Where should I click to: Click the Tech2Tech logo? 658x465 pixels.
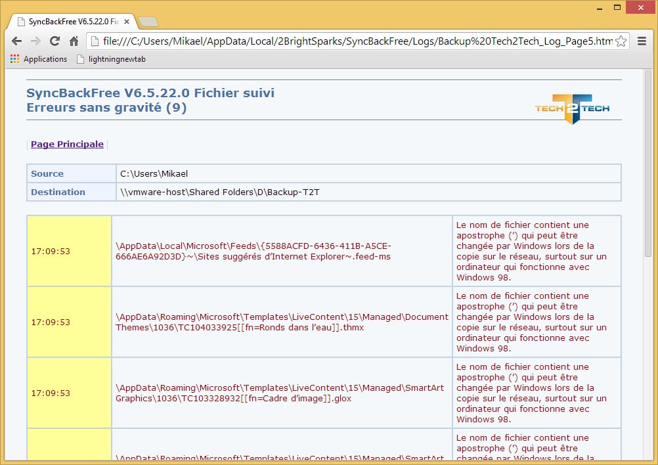tap(572, 108)
